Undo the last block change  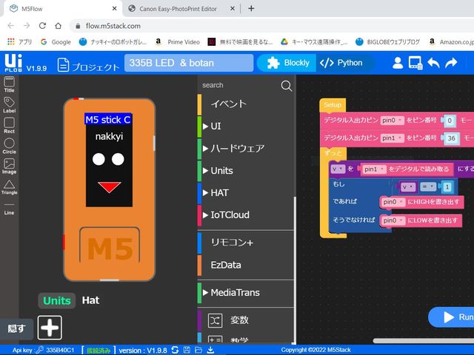(433, 63)
